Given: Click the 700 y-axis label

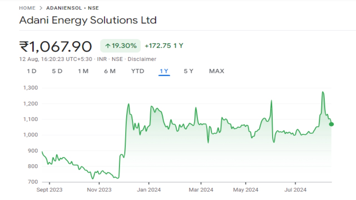Looking at the screenshot, I should click(x=32, y=182).
